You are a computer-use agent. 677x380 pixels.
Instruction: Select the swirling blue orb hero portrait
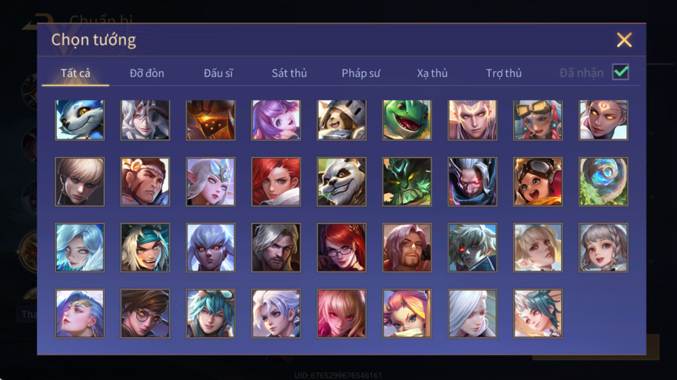pyautogui.click(x=603, y=182)
